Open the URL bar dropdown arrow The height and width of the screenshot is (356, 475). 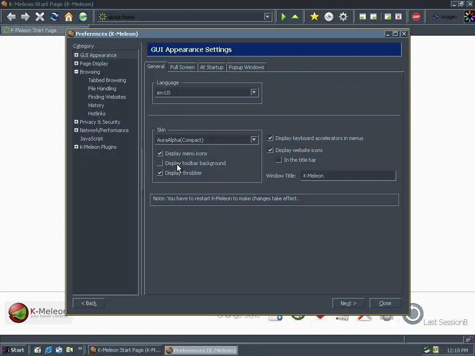click(267, 17)
